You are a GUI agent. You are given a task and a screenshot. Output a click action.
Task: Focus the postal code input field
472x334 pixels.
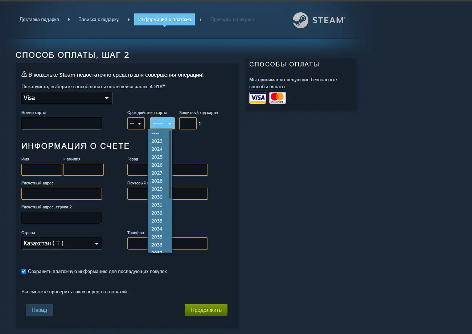168,194
